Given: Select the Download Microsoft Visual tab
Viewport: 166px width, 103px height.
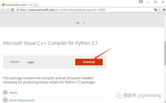Looking at the screenshot, I should click(x=17, y=5).
